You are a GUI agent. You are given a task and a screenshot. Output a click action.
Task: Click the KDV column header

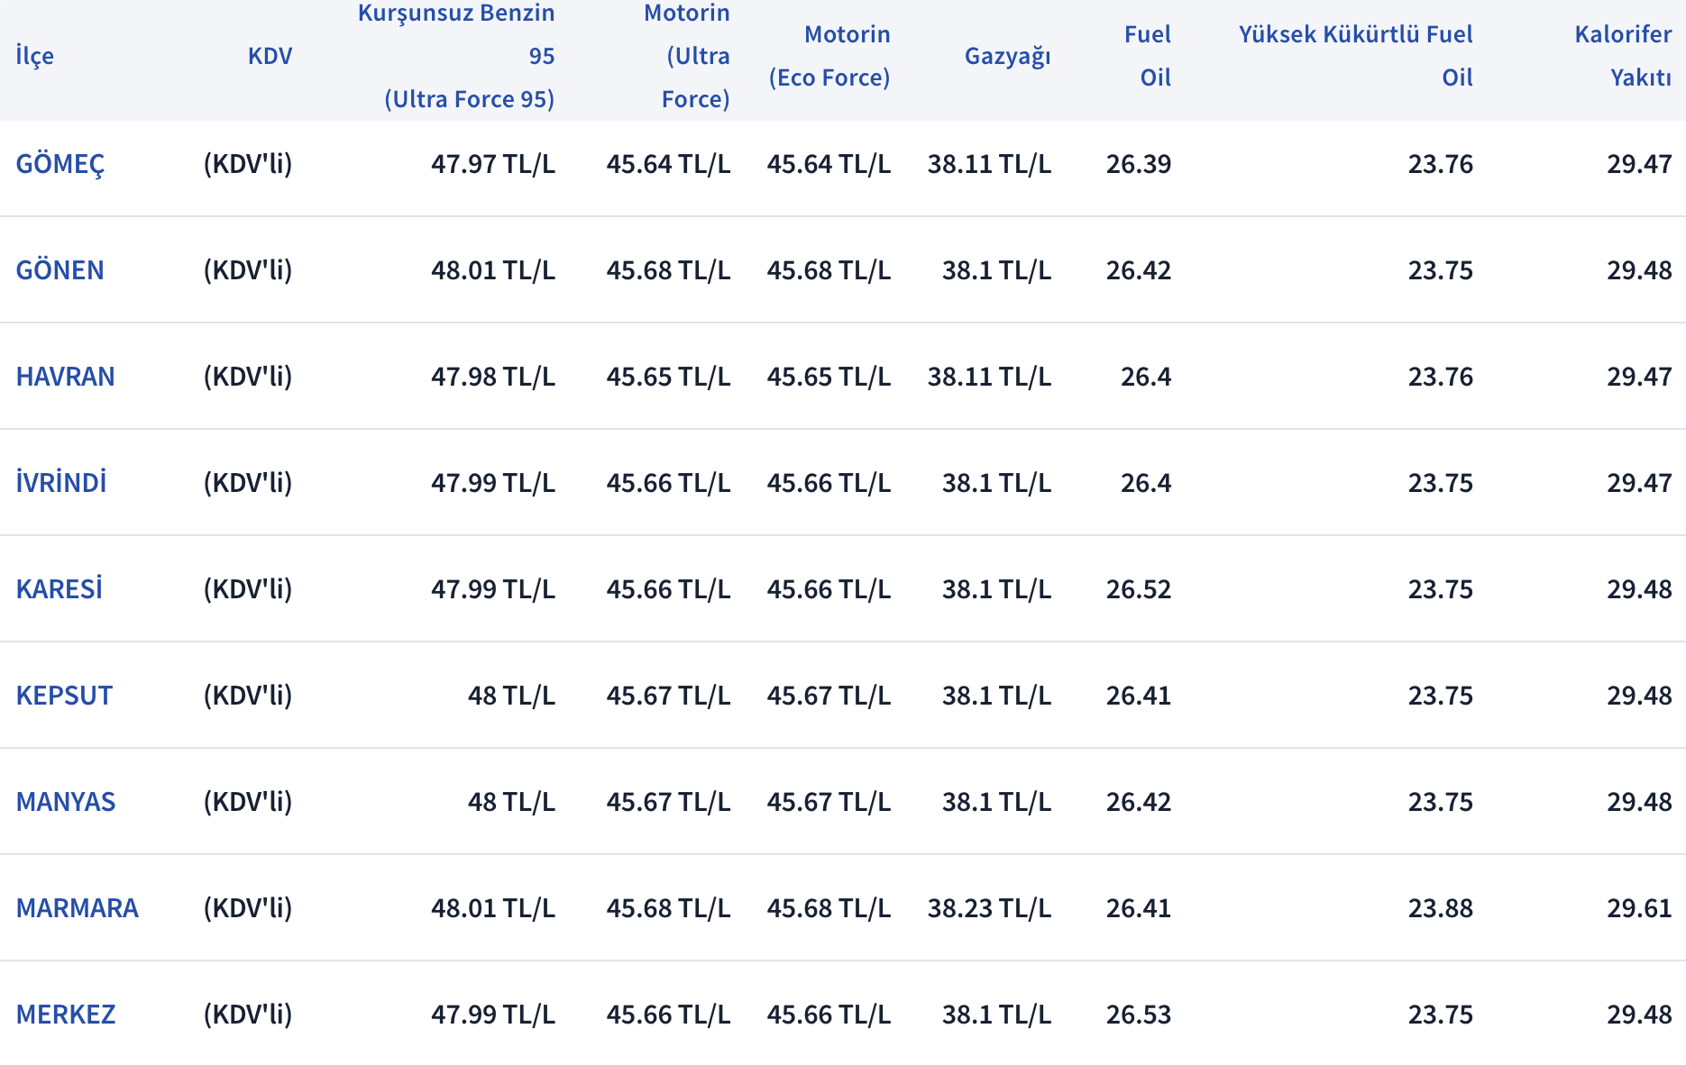pyautogui.click(x=270, y=56)
